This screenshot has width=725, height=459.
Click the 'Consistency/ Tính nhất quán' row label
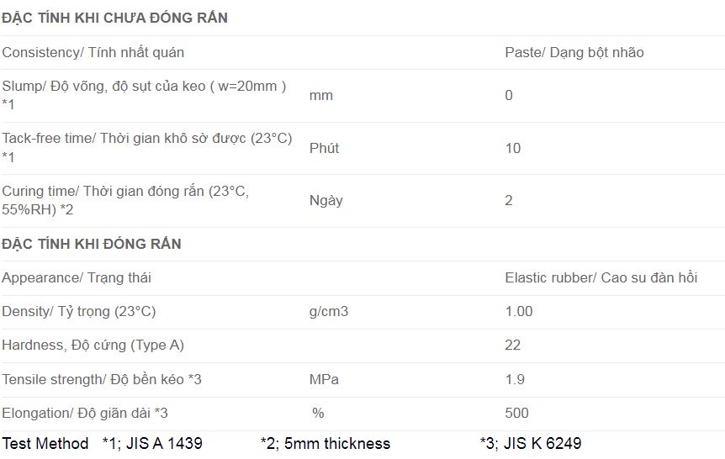93,52
